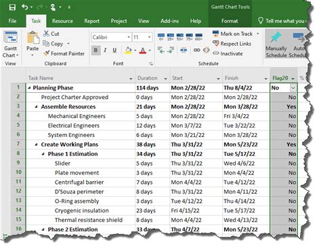Open the Finish column filter arrow

(265, 79)
